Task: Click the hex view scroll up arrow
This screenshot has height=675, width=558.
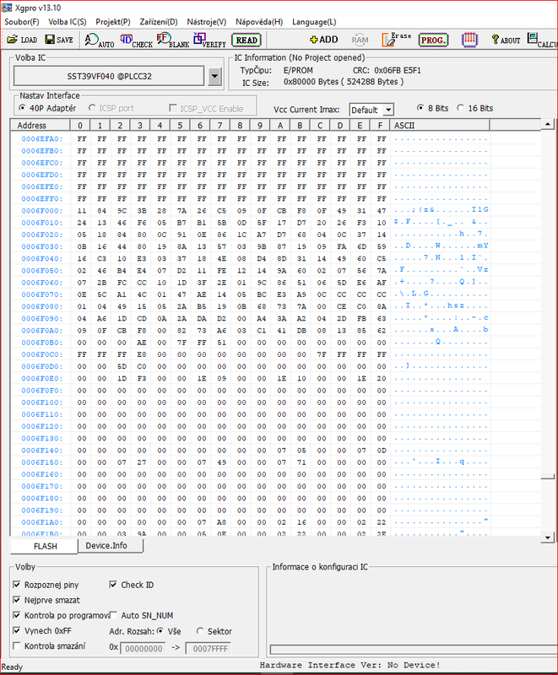Action: coord(547,124)
